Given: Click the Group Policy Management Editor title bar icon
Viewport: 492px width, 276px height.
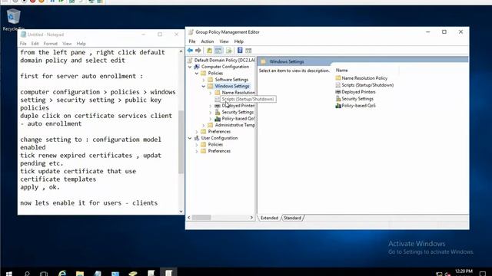Looking at the screenshot, I should pyautogui.click(x=191, y=32).
